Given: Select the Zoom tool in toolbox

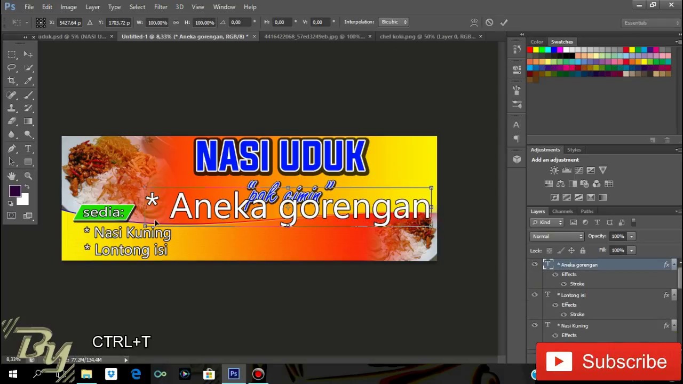Looking at the screenshot, I should pyautogui.click(x=28, y=176).
